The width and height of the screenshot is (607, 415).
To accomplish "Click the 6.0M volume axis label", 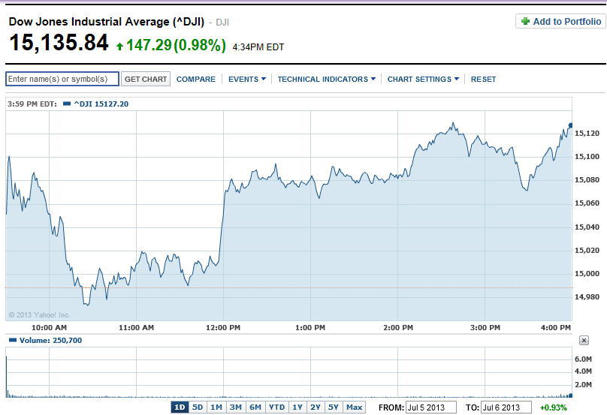I will [x=583, y=359].
